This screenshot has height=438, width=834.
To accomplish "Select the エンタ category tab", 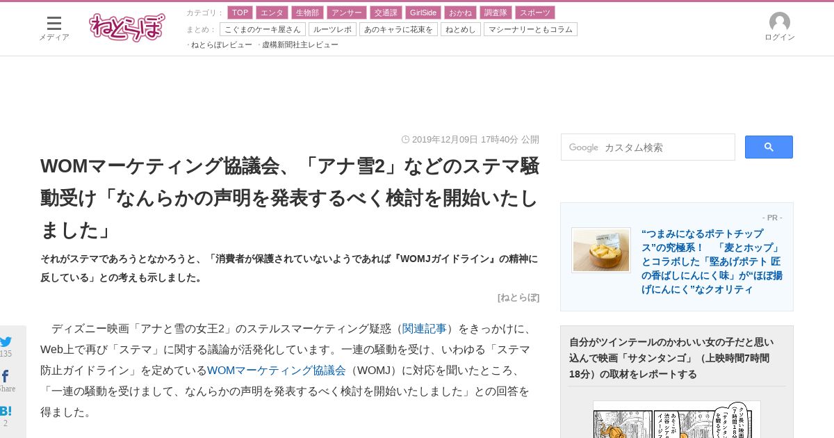I will [272, 13].
